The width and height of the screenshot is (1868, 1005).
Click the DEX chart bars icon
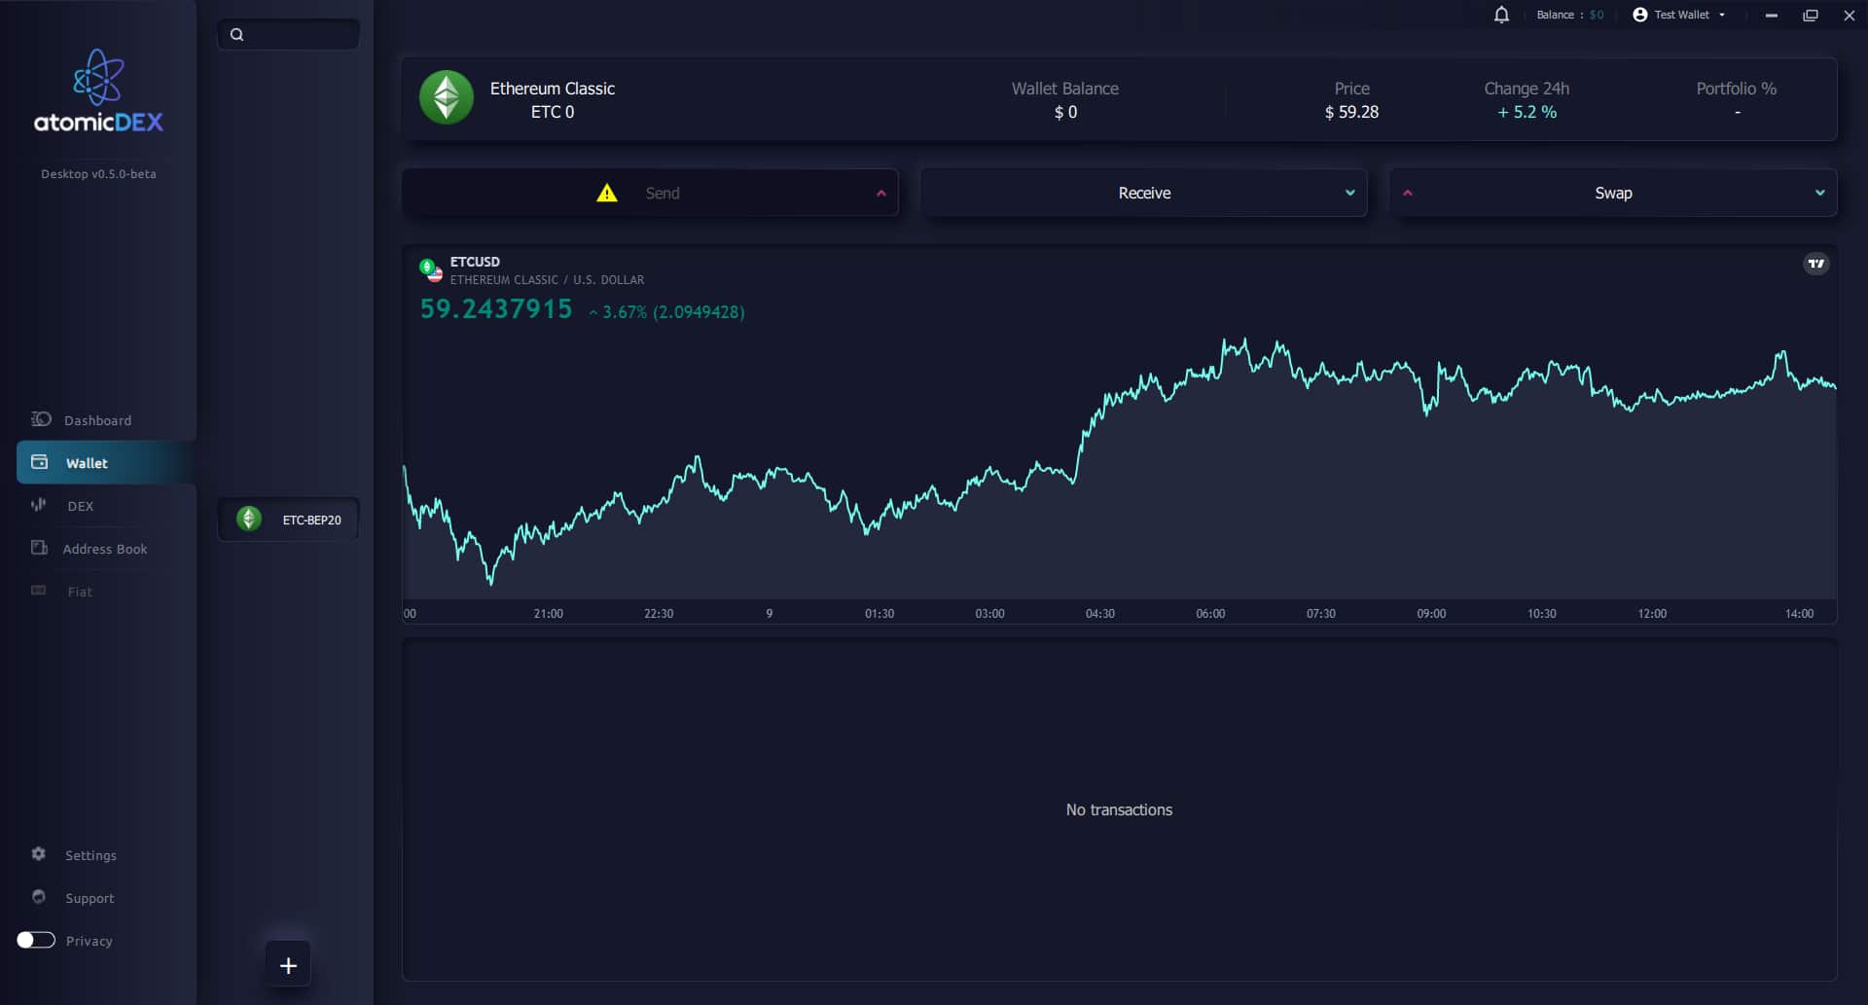tap(39, 504)
